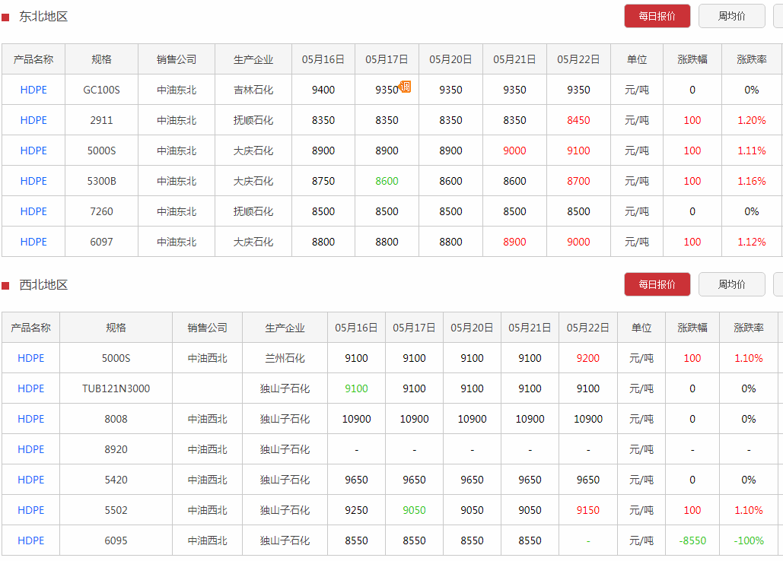Click the 2911 specification cell
Image resolution: width=783 pixels, height=561 pixels.
coord(101,120)
